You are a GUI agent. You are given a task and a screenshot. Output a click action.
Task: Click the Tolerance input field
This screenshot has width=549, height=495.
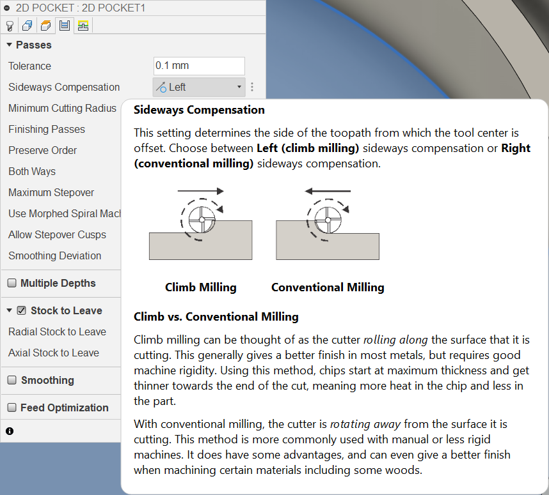click(199, 66)
